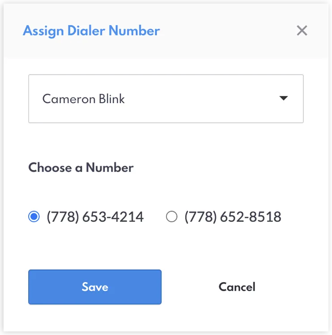Image resolution: width=332 pixels, height=335 pixels.
Task: Click the (778) 652-8518 number label
Action: tap(233, 217)
